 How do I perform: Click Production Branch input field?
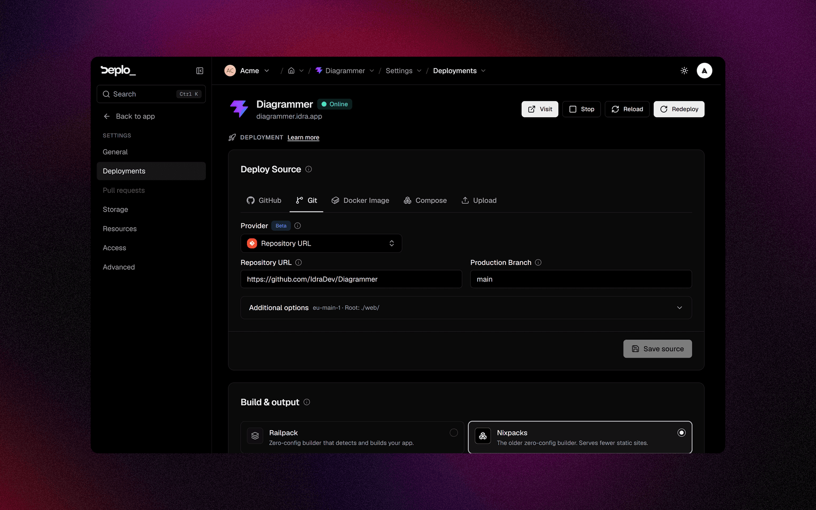pyautogui.click(x=581, y=279)
